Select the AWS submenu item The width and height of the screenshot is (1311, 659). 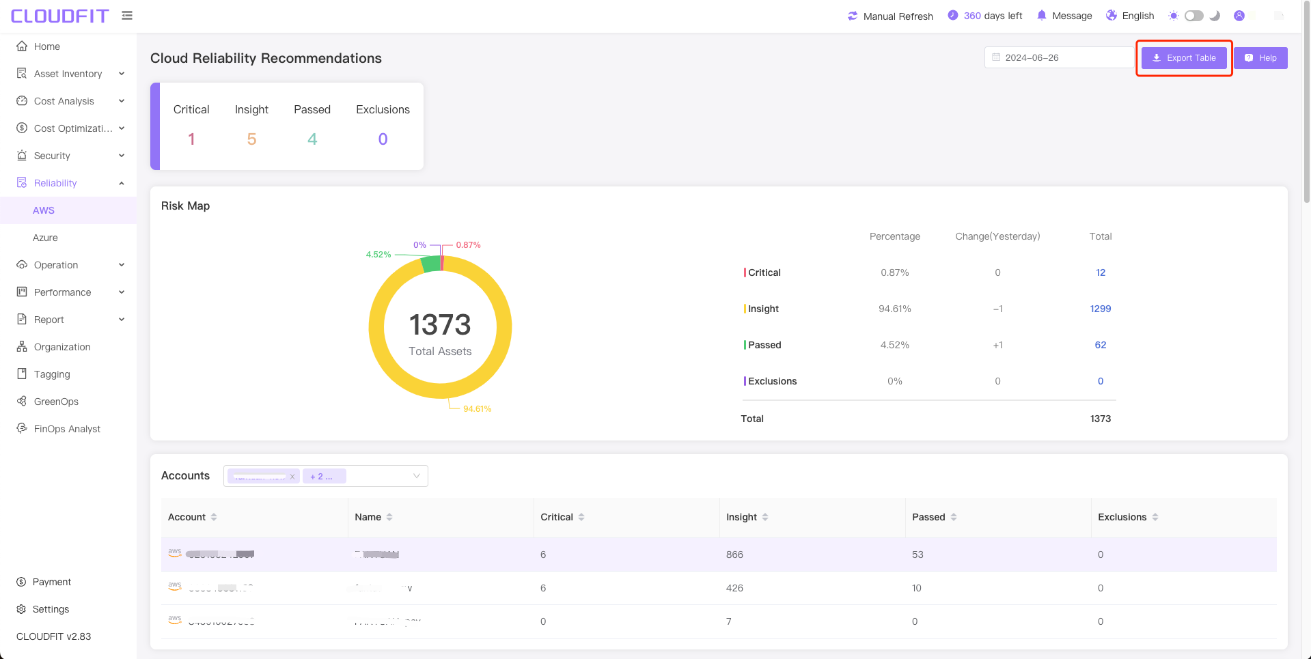[68, 210]
